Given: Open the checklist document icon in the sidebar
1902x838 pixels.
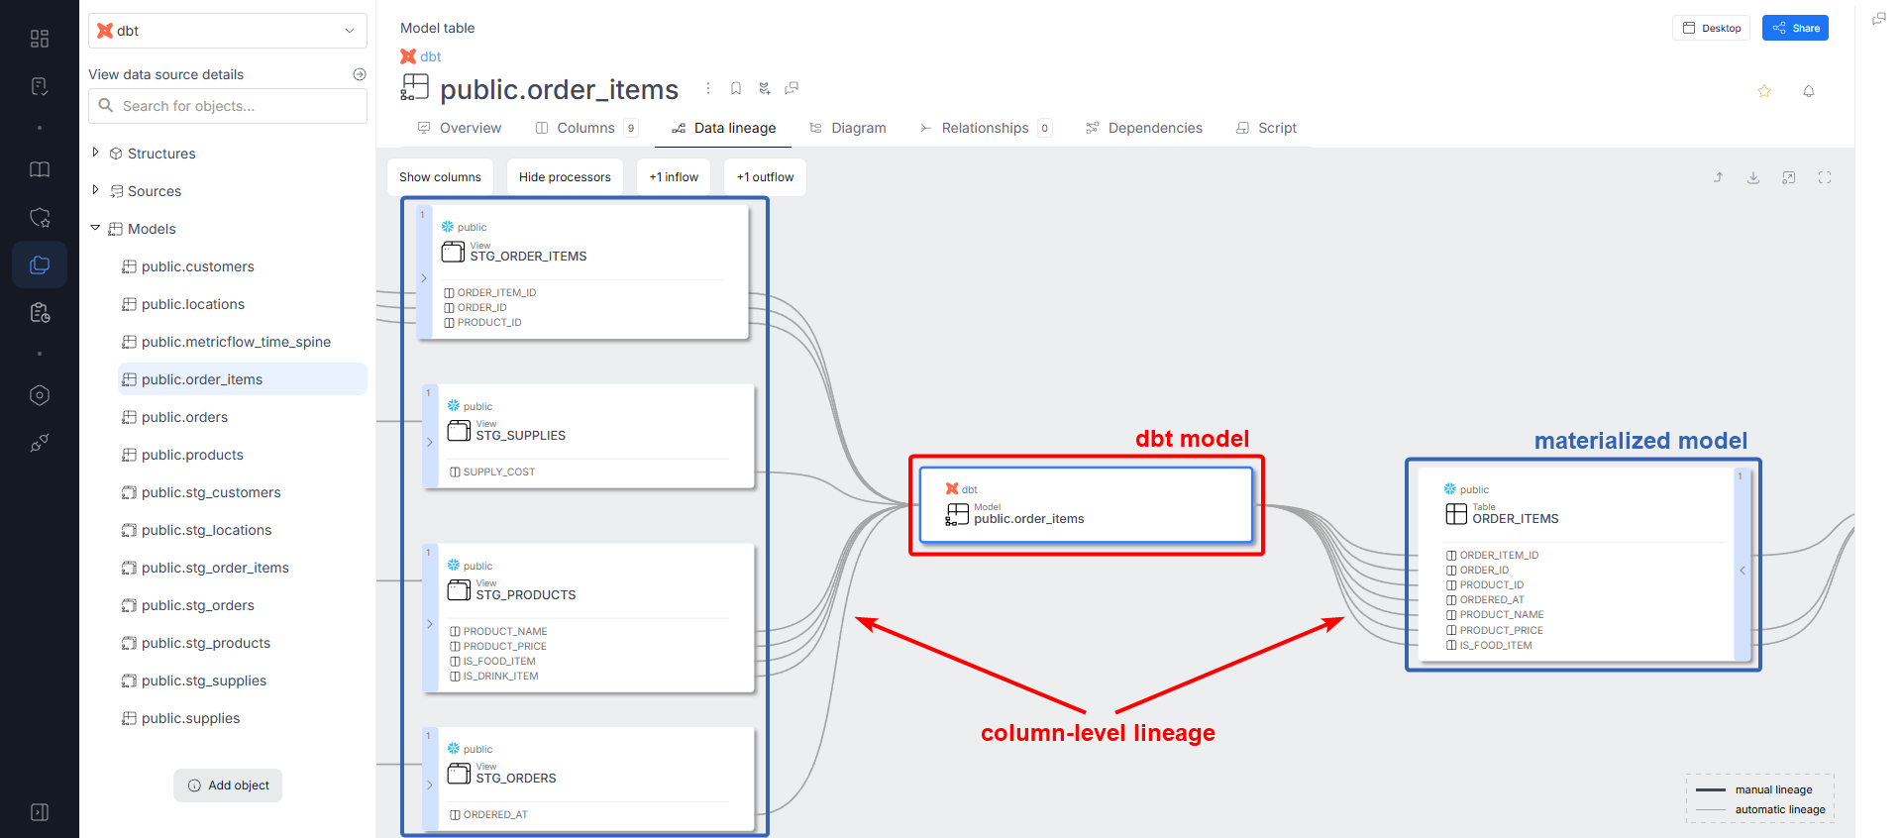Looking at the screenshot, I should pos(40,87).
